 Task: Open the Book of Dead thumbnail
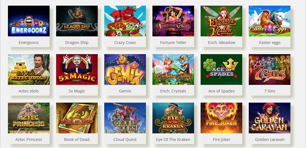point(77,118)
